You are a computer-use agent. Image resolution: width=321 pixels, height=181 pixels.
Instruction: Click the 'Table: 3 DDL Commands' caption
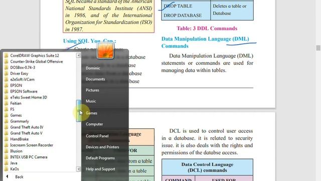(207, 28)
